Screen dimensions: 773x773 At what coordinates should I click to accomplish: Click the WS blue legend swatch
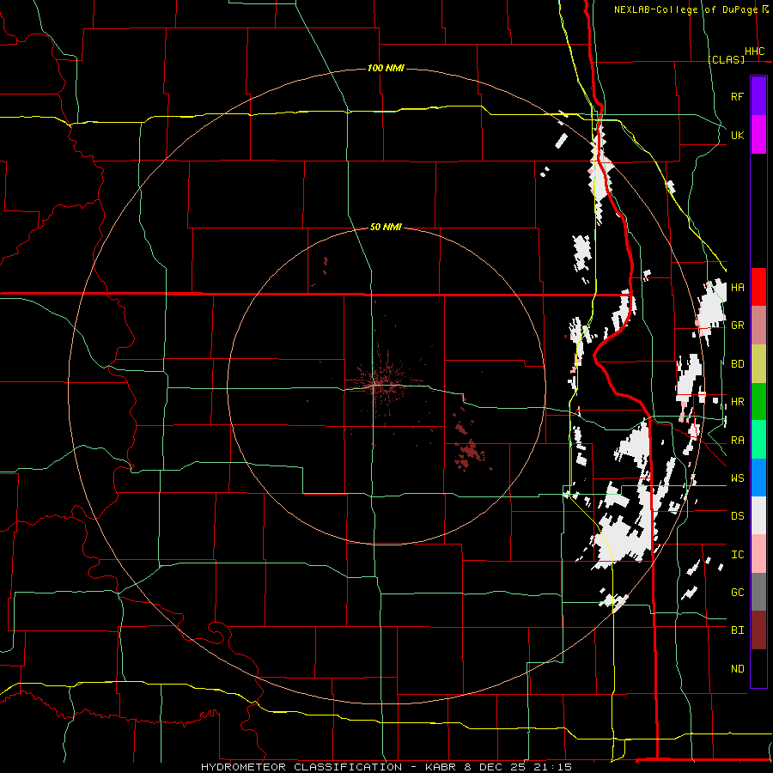(x=758, y=478)
